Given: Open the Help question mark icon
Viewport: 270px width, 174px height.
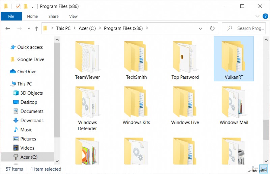Looking at the screenshot, I should click(265, 16).
